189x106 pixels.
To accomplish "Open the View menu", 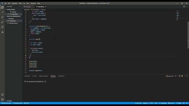I will [20, 3].
